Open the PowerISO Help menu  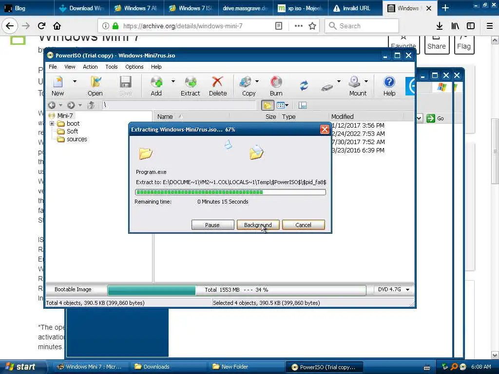coord(156,67)
